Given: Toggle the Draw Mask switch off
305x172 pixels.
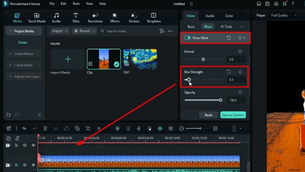Looking at the screenshot, I should (187, 38).
